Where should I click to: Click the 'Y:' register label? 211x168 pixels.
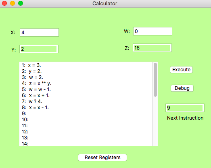pos(14,50)
